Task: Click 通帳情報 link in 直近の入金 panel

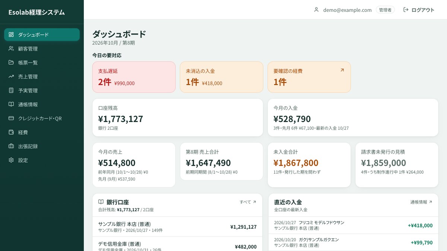Action: click(x=421, y=202)
